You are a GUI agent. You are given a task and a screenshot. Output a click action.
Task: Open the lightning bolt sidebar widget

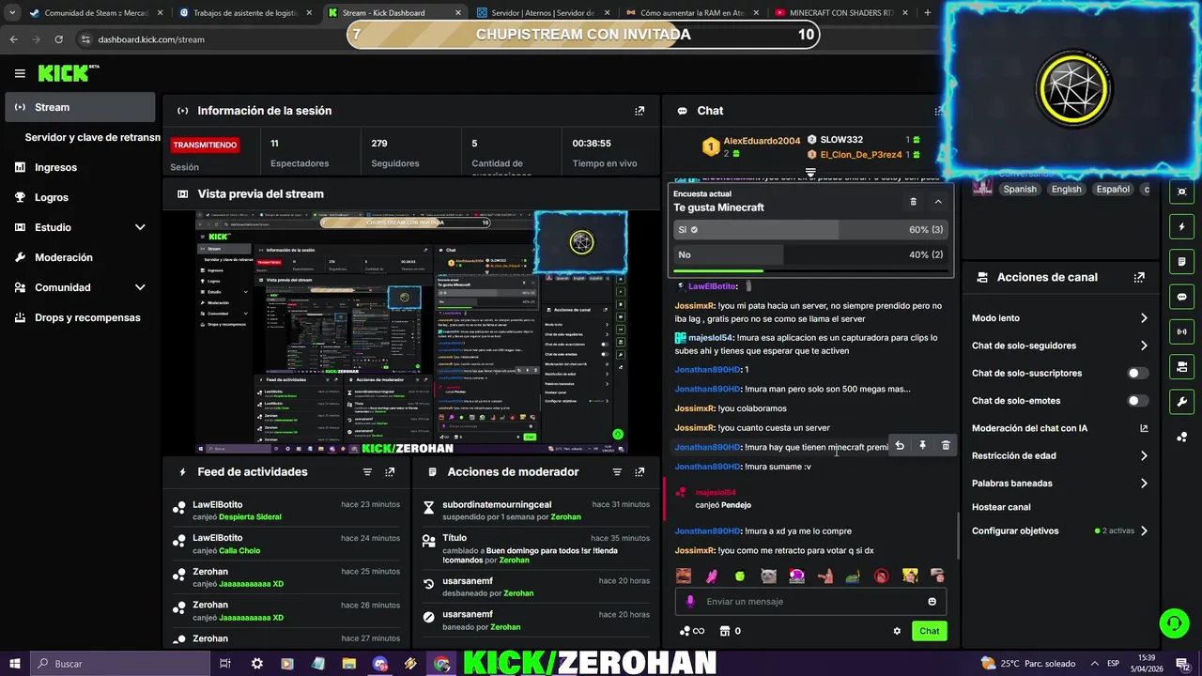tap(1181, 227)
